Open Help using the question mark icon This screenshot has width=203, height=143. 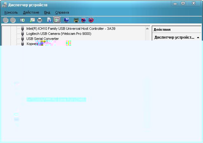click(x=49, y=20)
